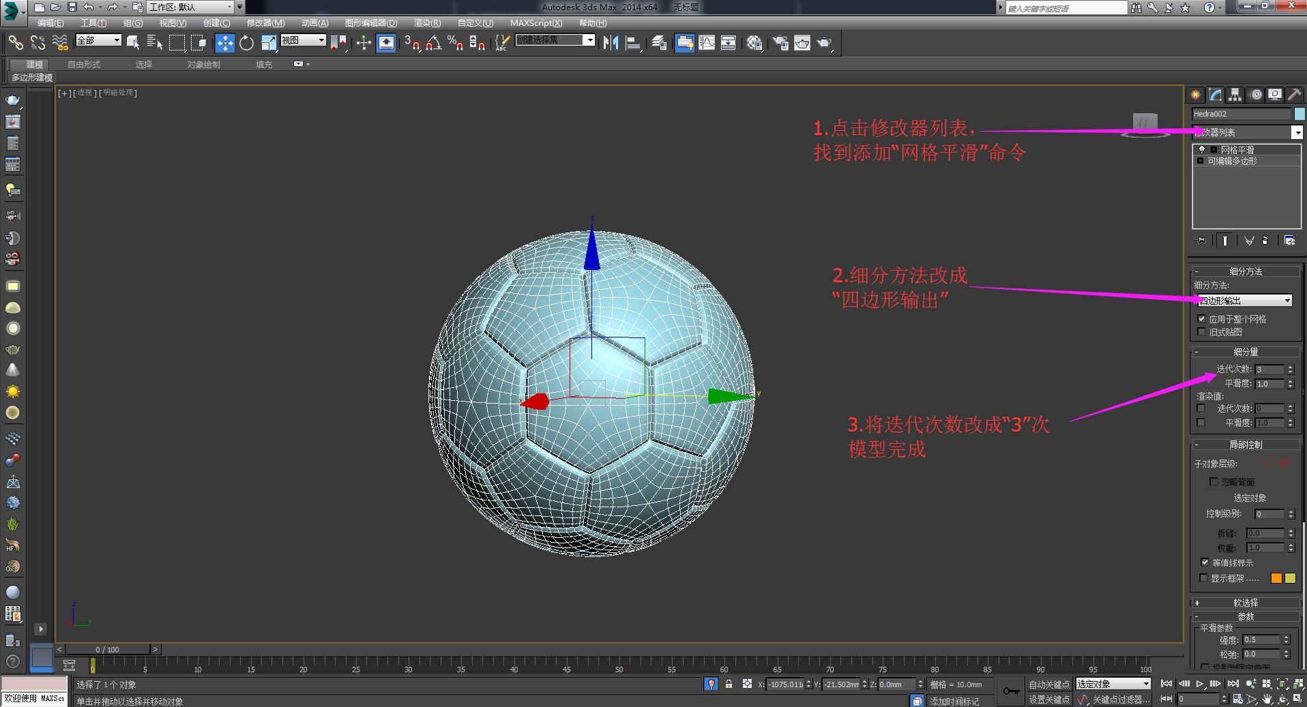Select the Pan view hand icon
This screenshot has width=1307, height=707.
1267,700
